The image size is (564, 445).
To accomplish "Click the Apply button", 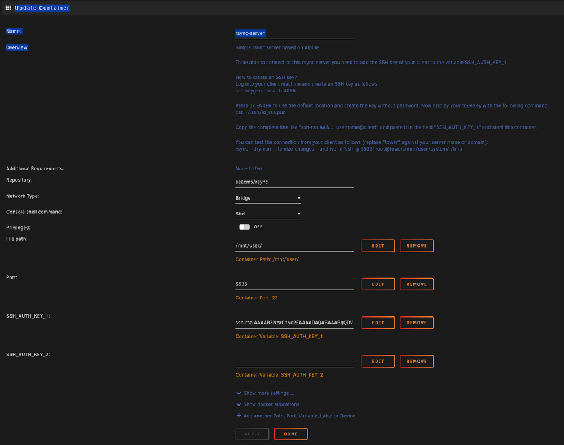I will coord(252,434).
